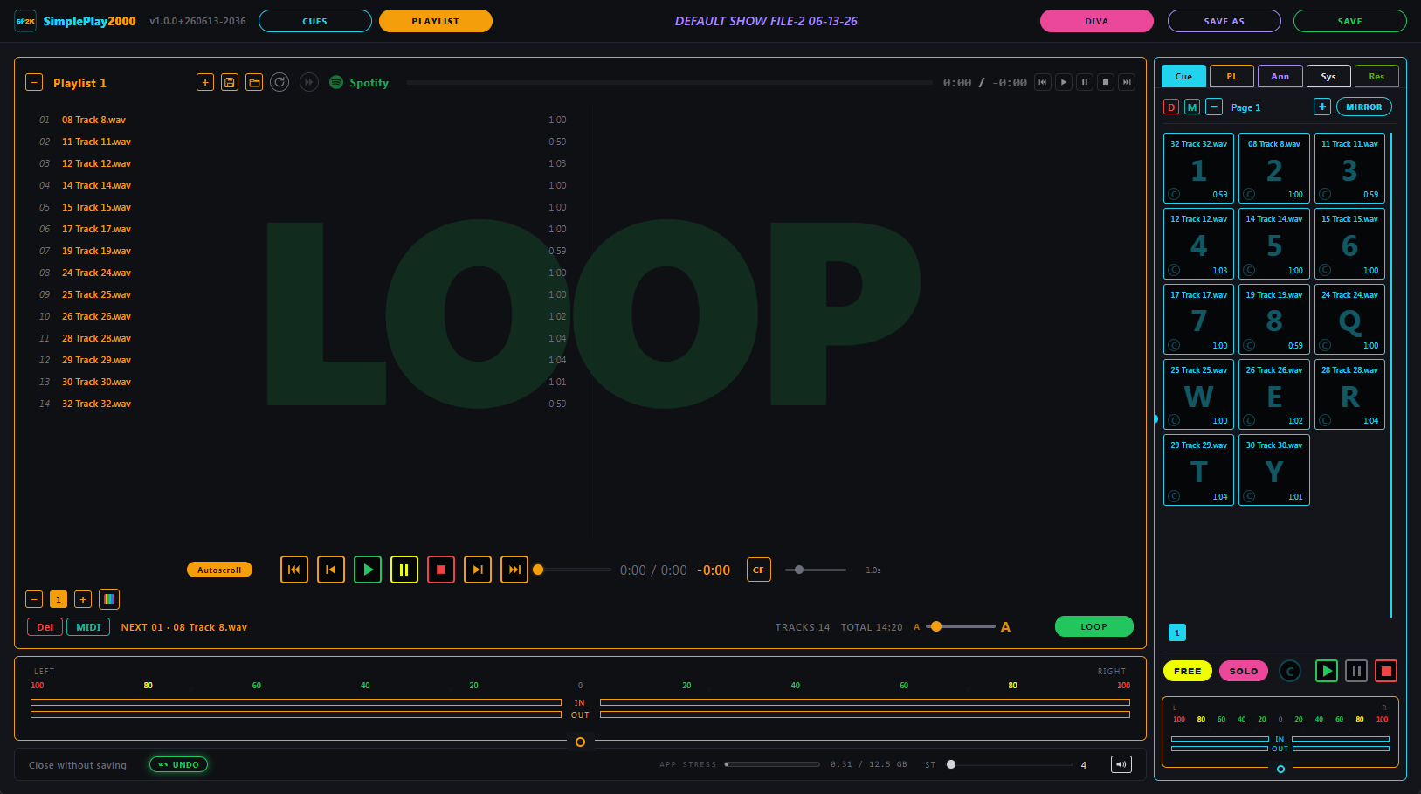Click the green play button in Cue panel

point(1327,671)
